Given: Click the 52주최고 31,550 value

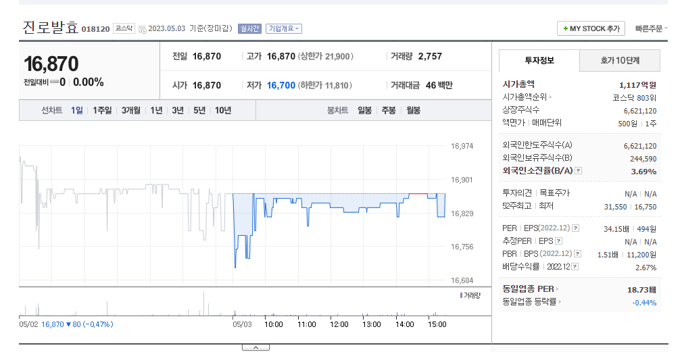Looking at the screenshot, I should point(616,207).
